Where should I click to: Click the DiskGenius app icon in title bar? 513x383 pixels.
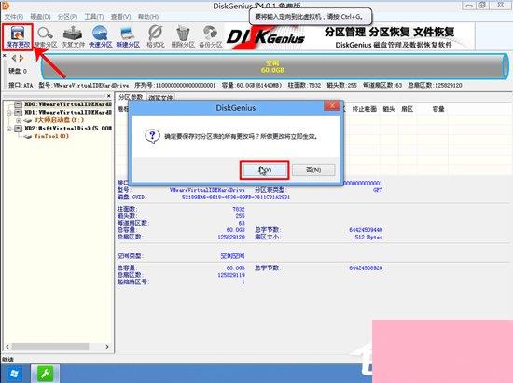point(5,5)
